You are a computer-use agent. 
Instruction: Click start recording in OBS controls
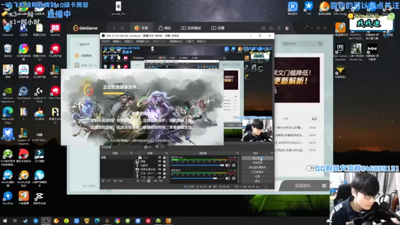click(x=257, y=163)
